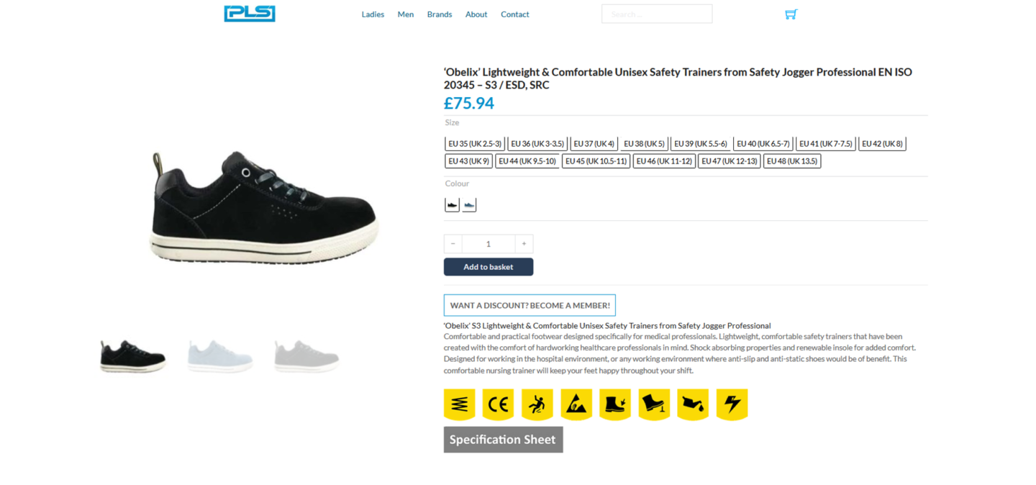Click the shock-absorption energy icon
This screenshot has width=1036, height=485.
coord(460,404)
